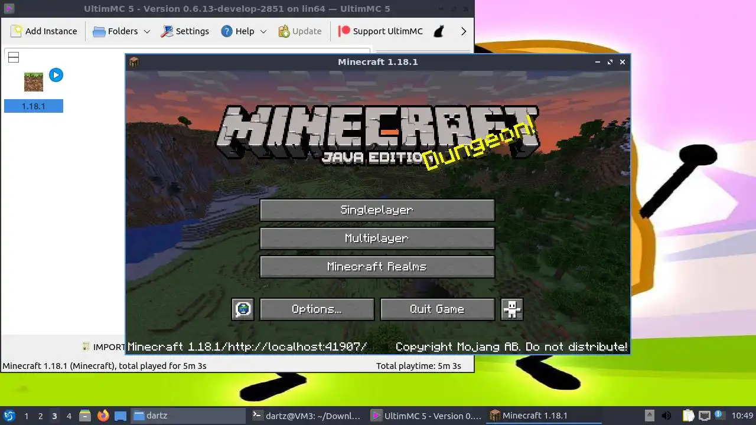Maximize the Minecraft 1.18.1 window

[610, 62]
